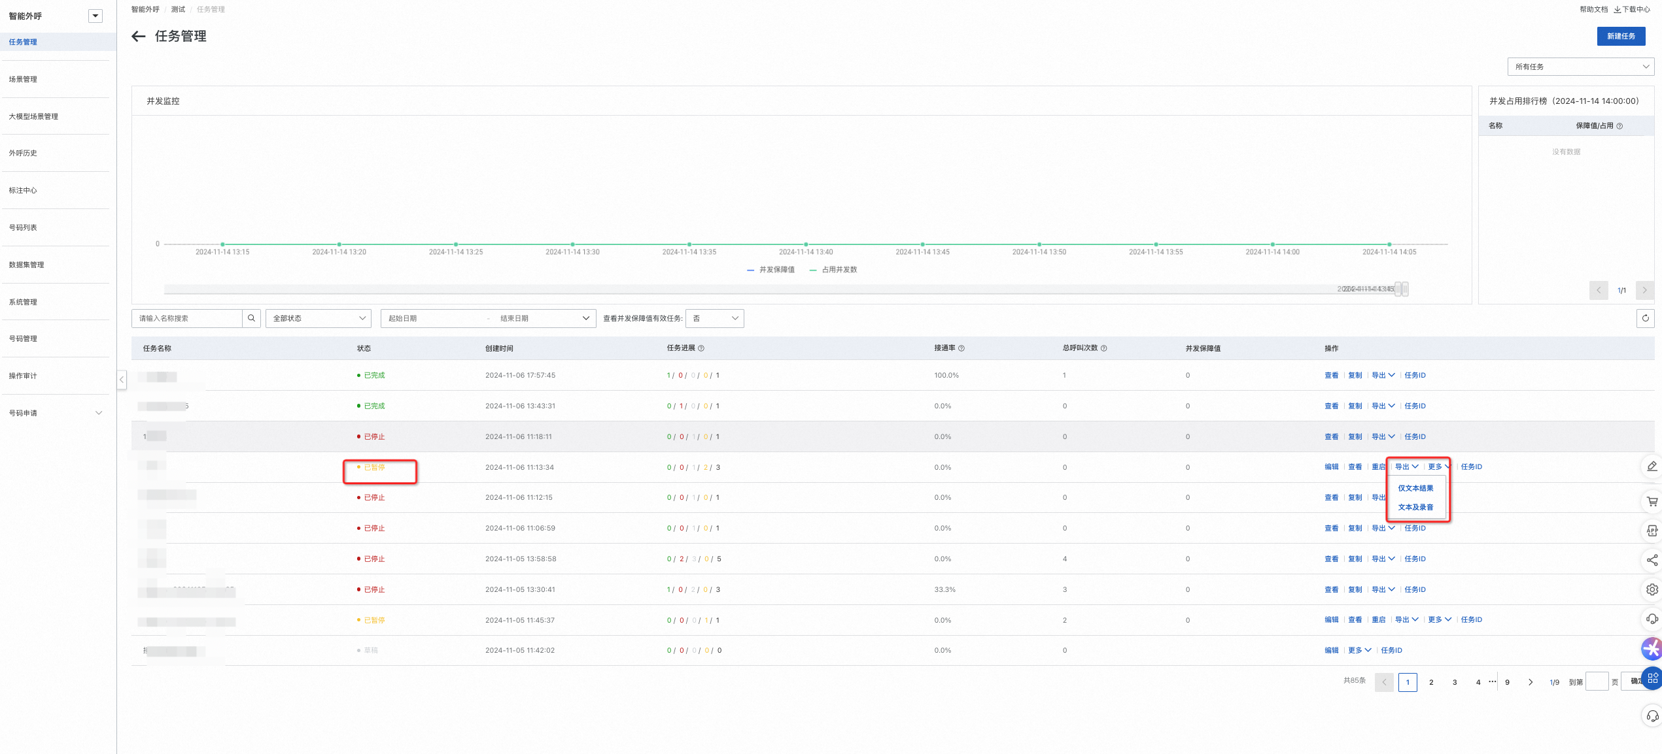Click the help icon next to 接通率
Image resolution: width=1662 pixels, height=754 pixels.
961,348
